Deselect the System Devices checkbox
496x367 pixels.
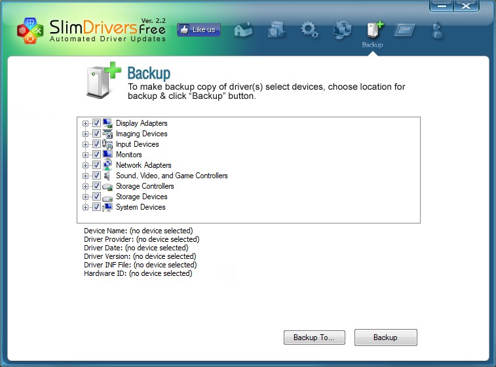click(96, 207)
